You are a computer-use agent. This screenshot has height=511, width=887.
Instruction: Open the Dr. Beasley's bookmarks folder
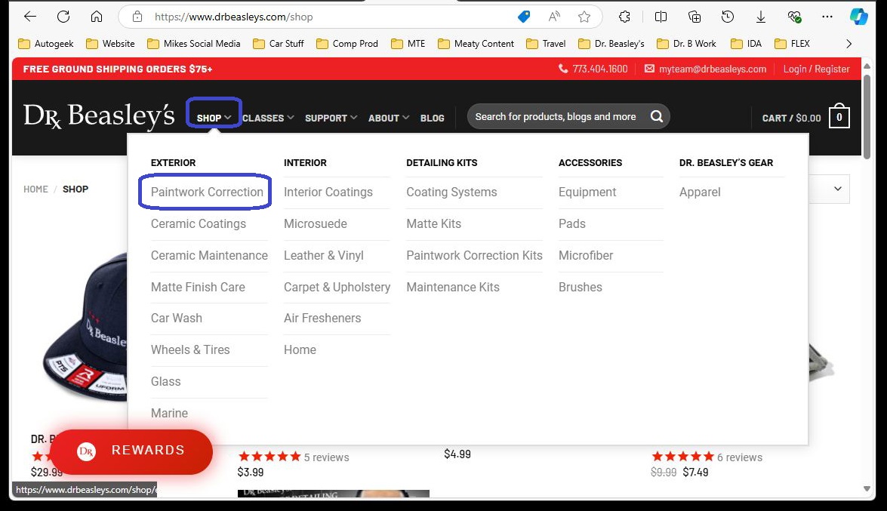coord(611,44)
